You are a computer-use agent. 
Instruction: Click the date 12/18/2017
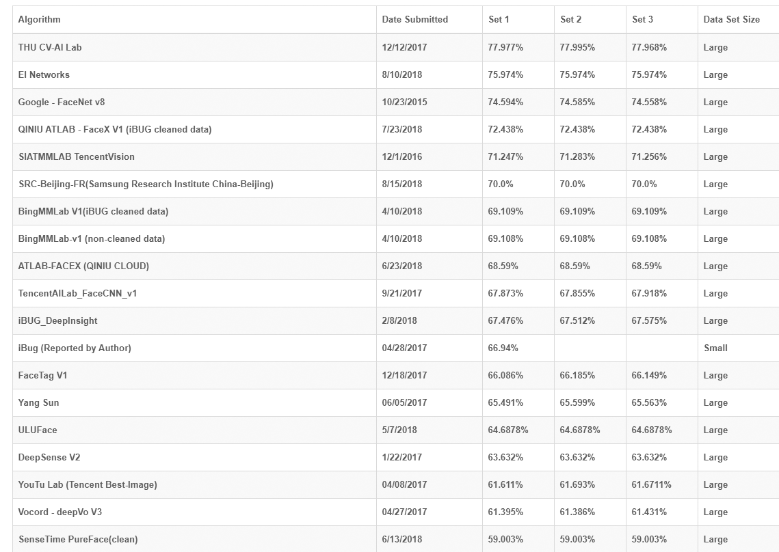404,375
